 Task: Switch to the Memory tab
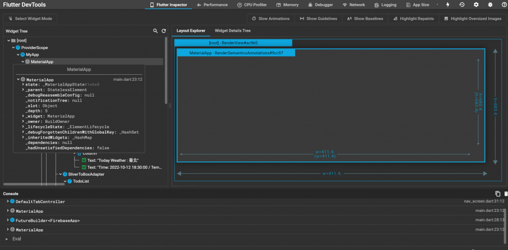287,5
